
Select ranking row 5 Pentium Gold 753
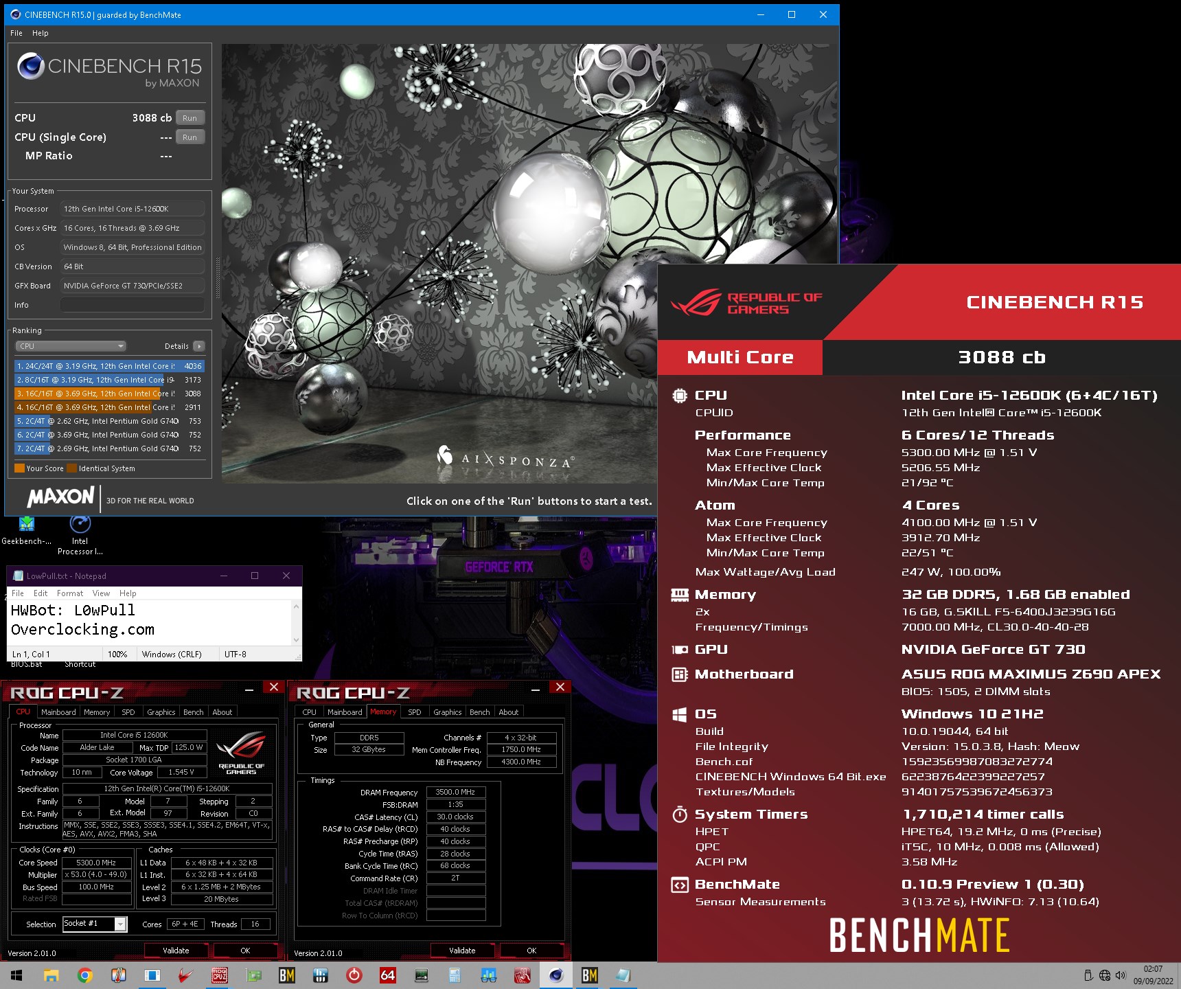pos(109,421)
